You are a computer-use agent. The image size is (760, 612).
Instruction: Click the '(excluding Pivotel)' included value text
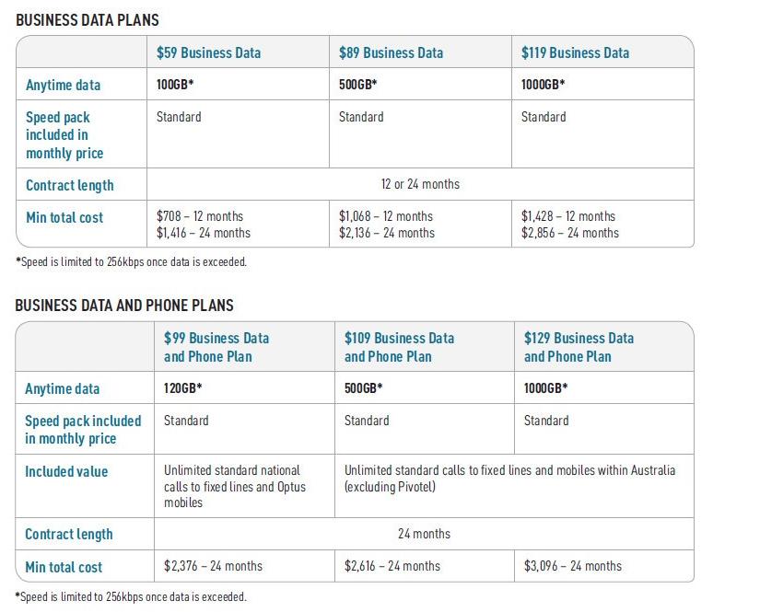pos(390,487)
